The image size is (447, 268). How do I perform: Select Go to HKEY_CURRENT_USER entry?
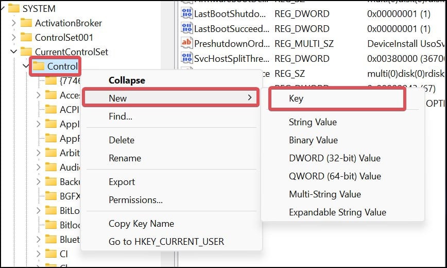pyautogui.click(x=166, y=241)
